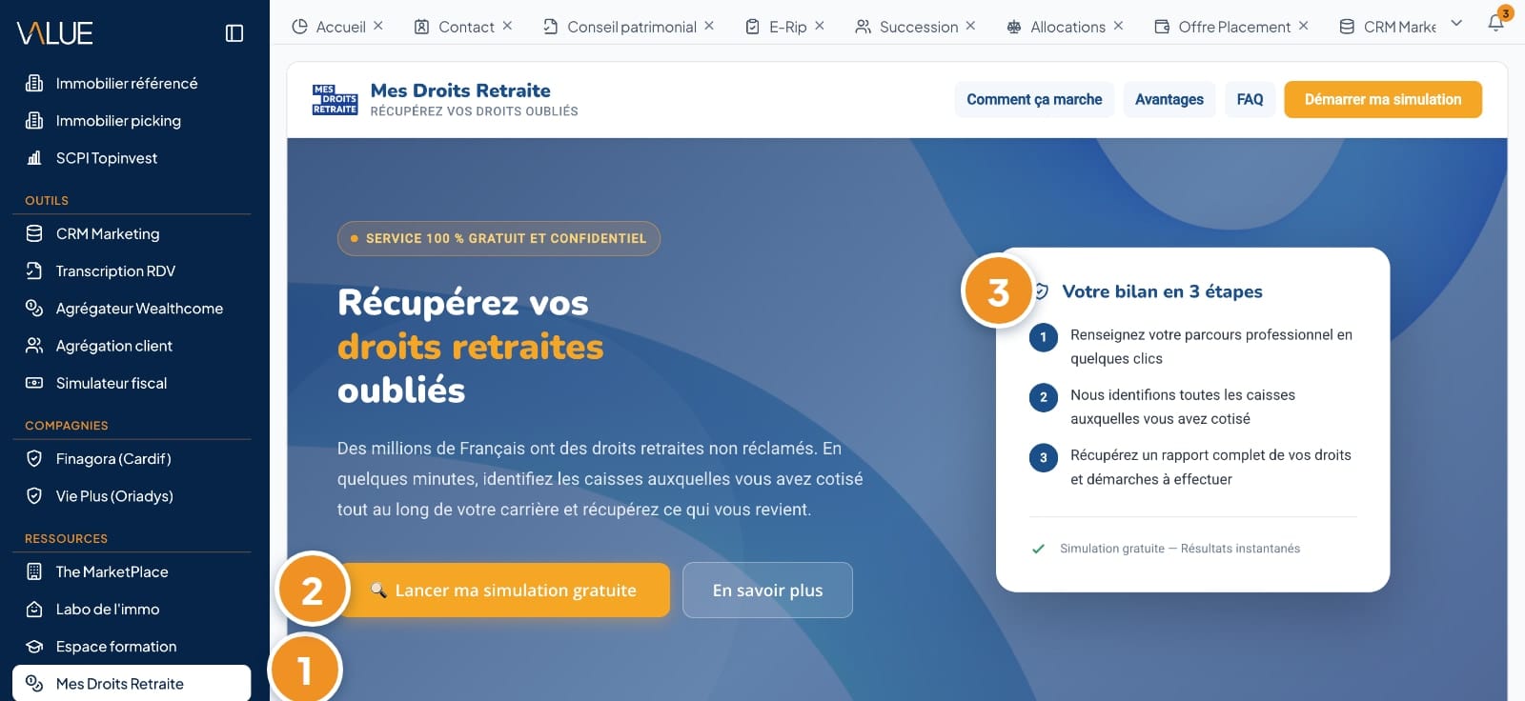Go to the Succession tab
The width and height of the screenshot is (1525, 701).
click(x=906, y=27)
